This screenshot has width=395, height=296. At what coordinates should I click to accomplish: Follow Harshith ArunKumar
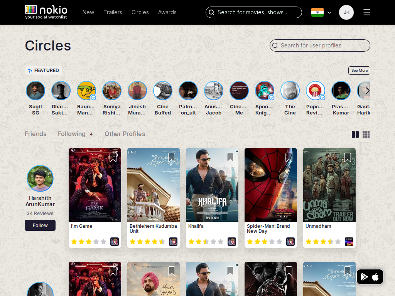pyautogui.click(x=40, y=225)
